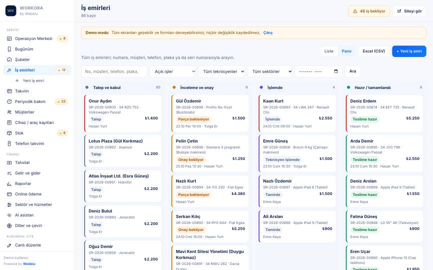Click the Canlı düzenle pencil icon
Image resolution: width=433 pixels, height=270 pixels.
[x=9, y=245]
